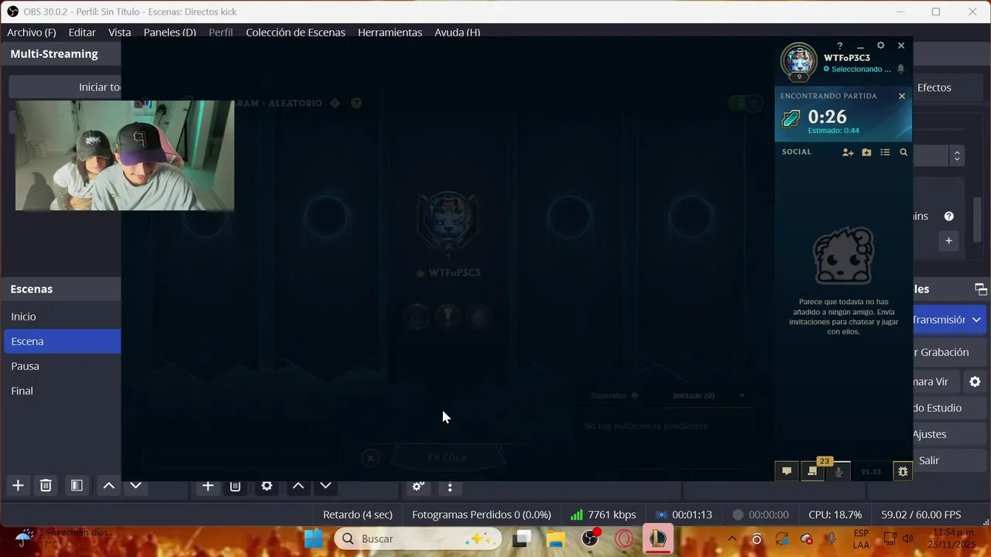Open League client help question mark
The image size is (991, 557).
pyautogui.click(x=839, y=46)
